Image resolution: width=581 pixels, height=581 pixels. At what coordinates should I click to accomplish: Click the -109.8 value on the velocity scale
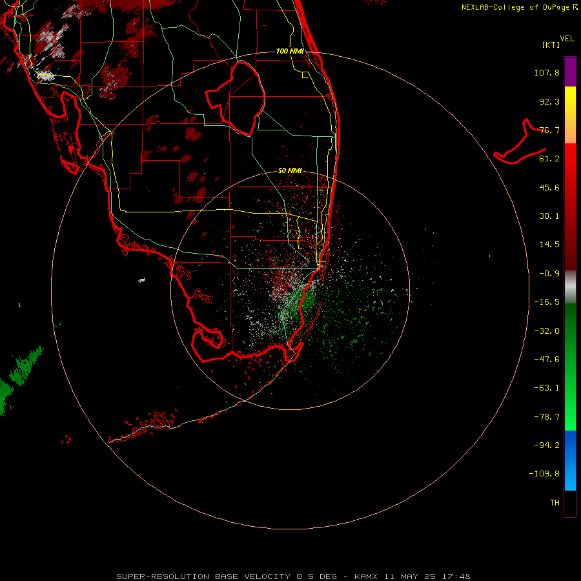coord(544,474)
